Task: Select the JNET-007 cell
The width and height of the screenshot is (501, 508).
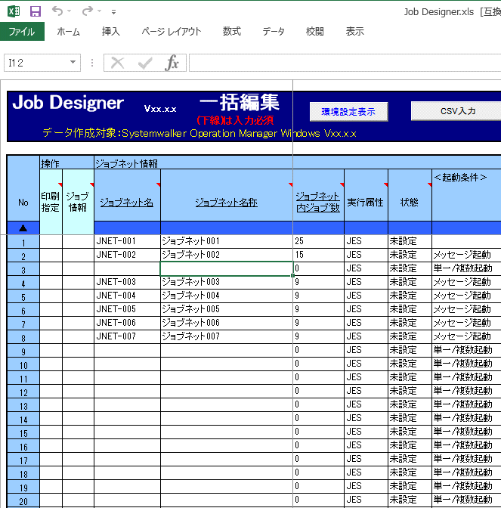Action: click(127, 336)
